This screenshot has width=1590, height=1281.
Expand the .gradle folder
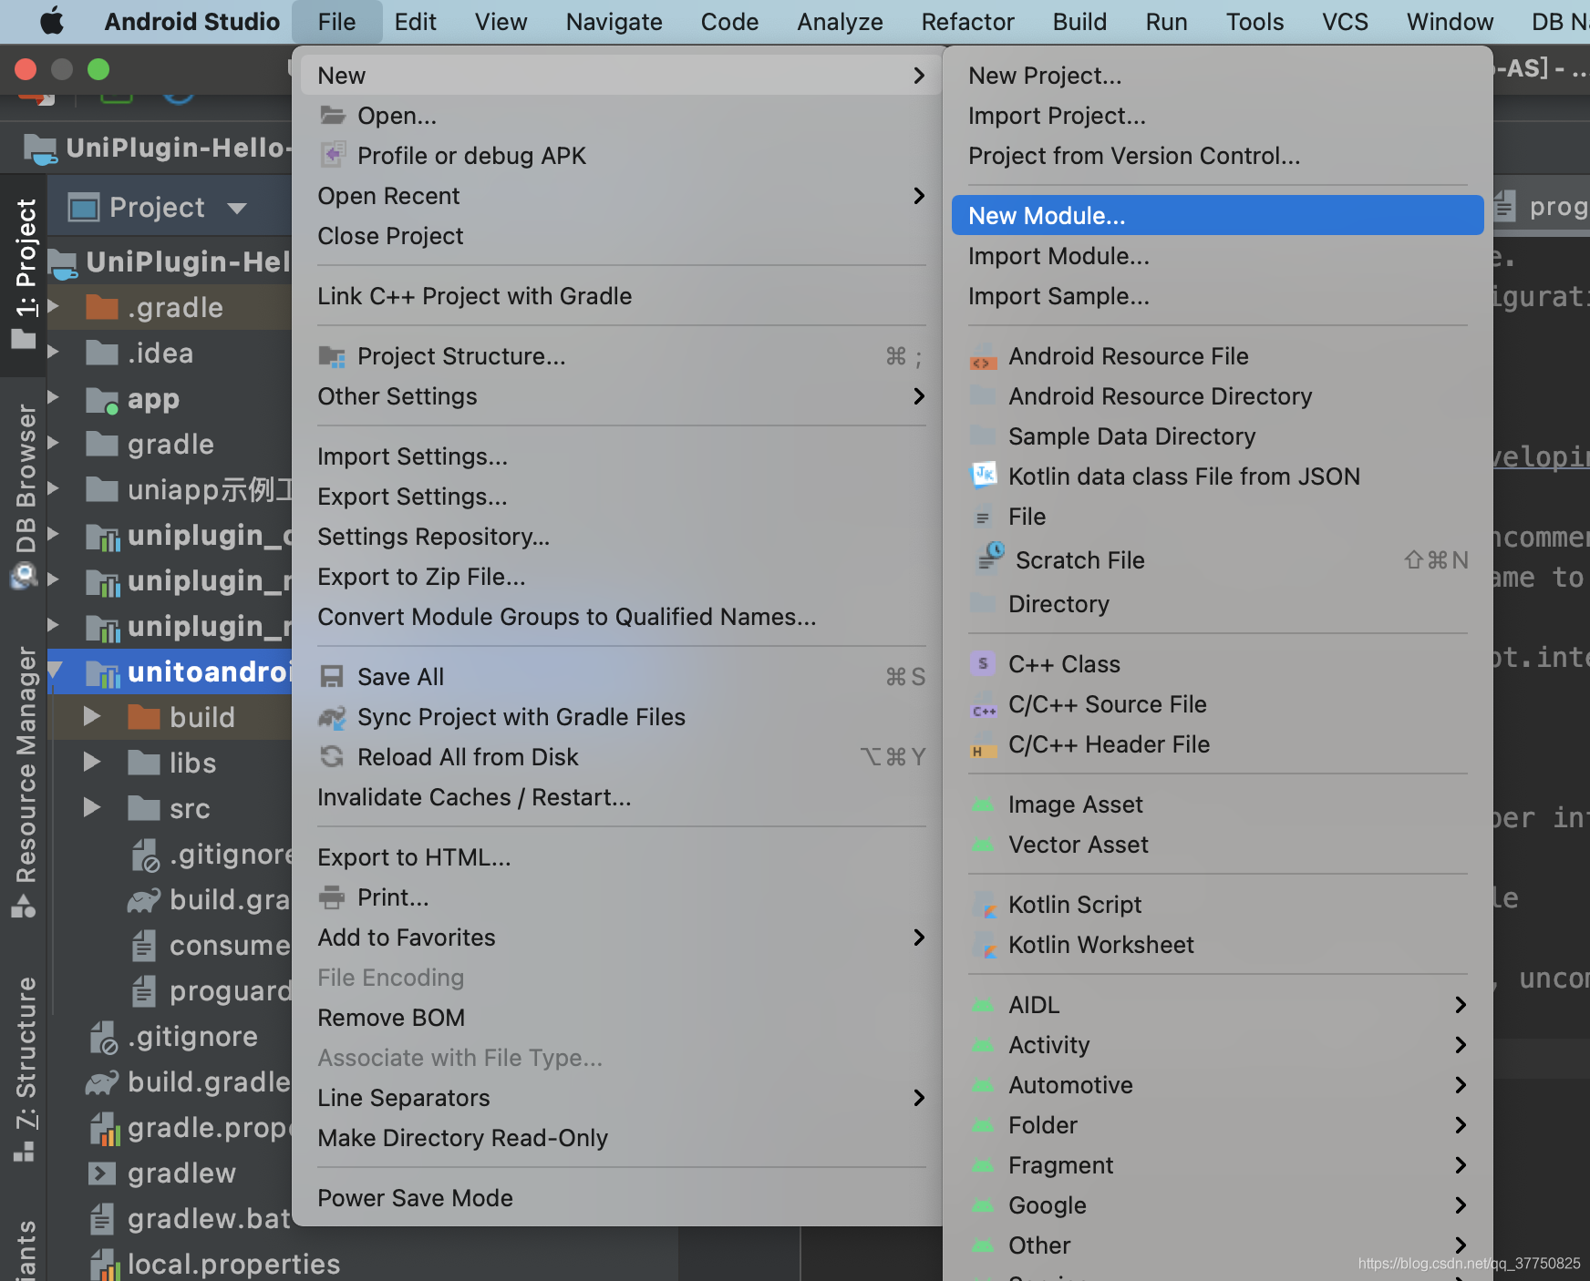click(x=53, y=306)
